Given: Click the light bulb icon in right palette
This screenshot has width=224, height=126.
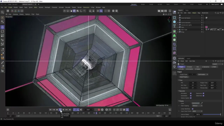Looking at the screenshot, I should click(174, 67).
